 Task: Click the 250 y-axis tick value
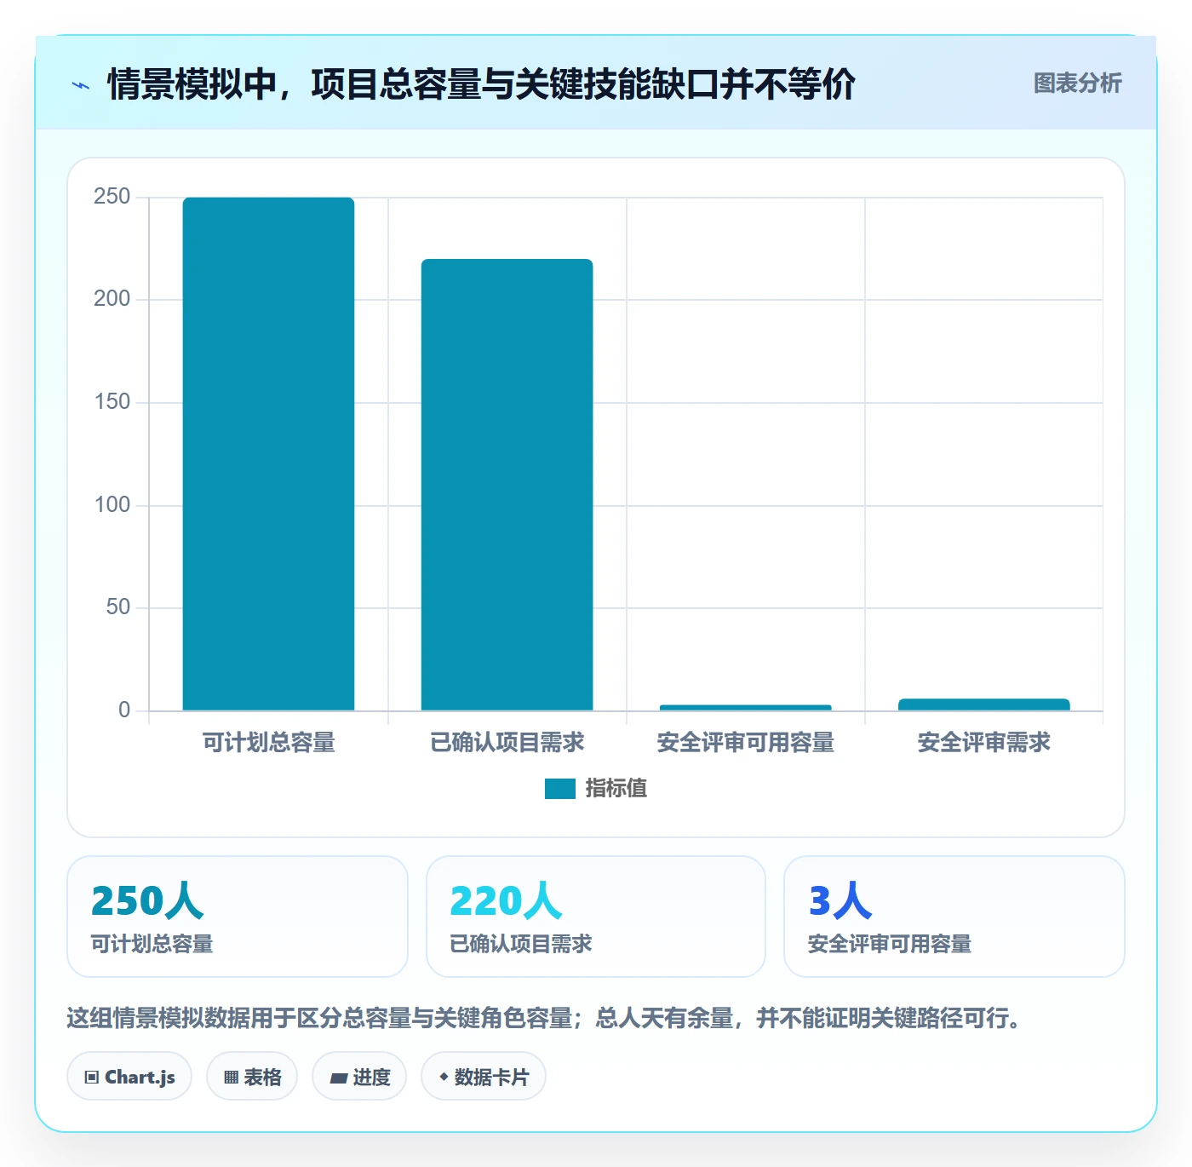[x=112, y=197]
